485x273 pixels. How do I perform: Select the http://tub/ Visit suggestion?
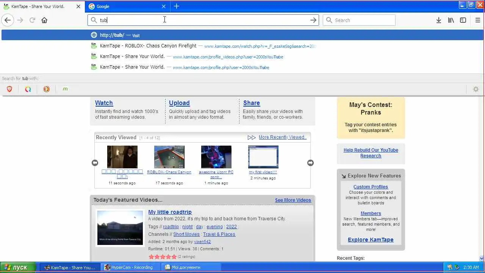[x=242, y=35]
